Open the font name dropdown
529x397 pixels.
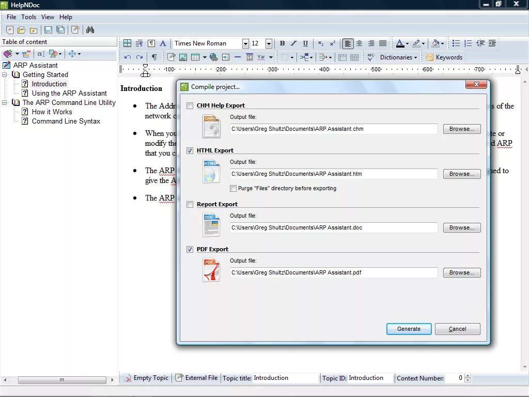pyautogui.click(x=245, y=43)
